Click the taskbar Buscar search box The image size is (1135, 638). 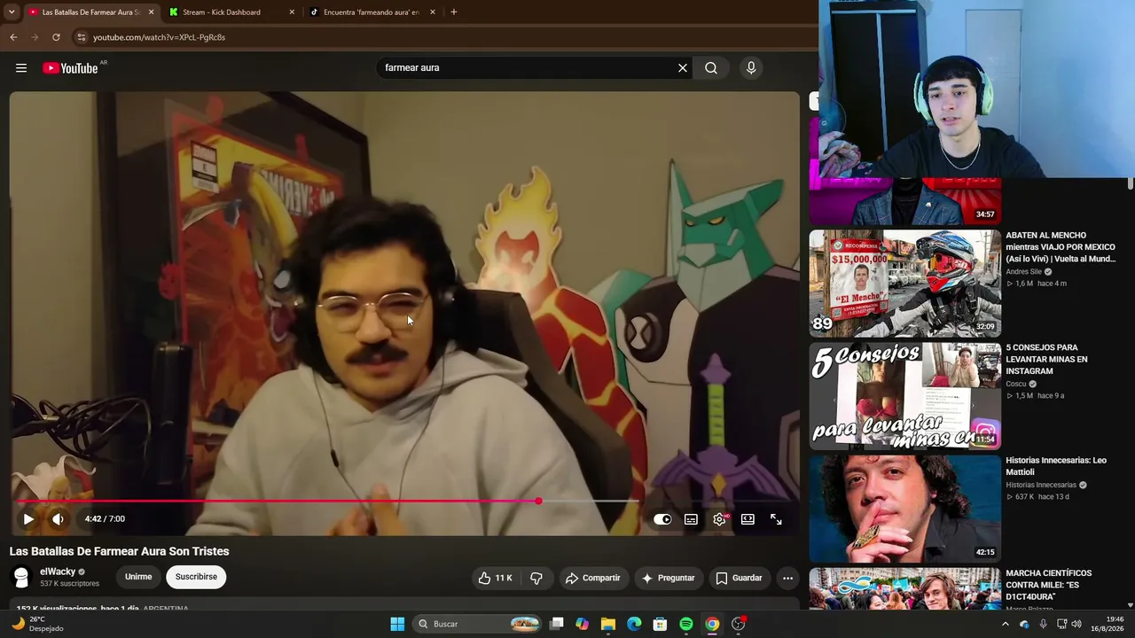click(x=479, y=624)
